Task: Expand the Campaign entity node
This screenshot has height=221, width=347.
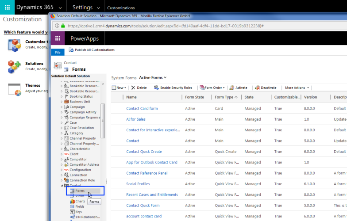Action: click(62, 107)
